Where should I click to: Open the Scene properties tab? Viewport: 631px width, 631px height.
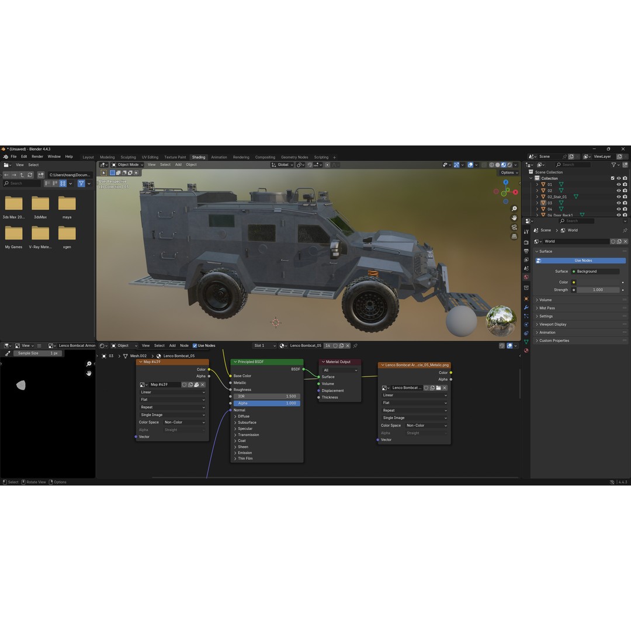[526, 268]
